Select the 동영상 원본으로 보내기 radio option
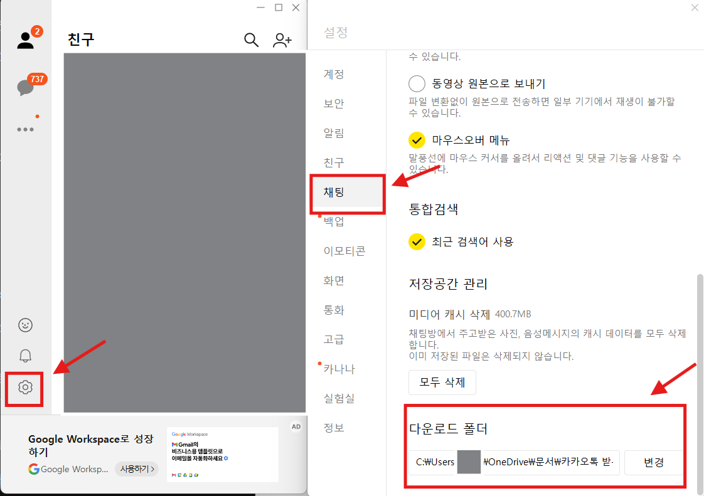Image resolution: width=704 pixels, height=496 pixels. point(417,83)
